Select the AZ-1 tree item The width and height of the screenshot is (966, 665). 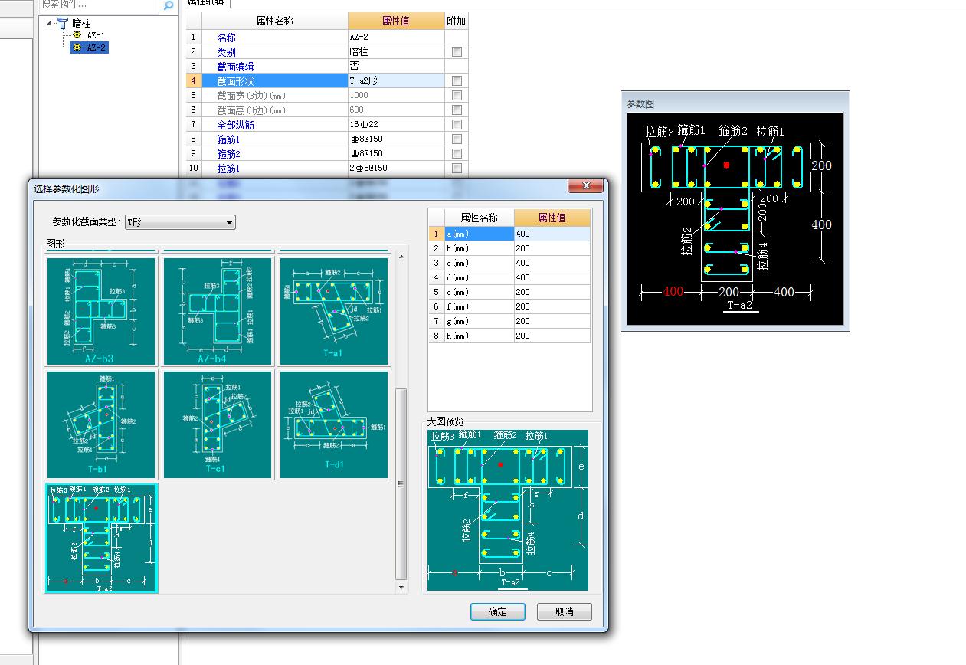[x=96, y=35]
